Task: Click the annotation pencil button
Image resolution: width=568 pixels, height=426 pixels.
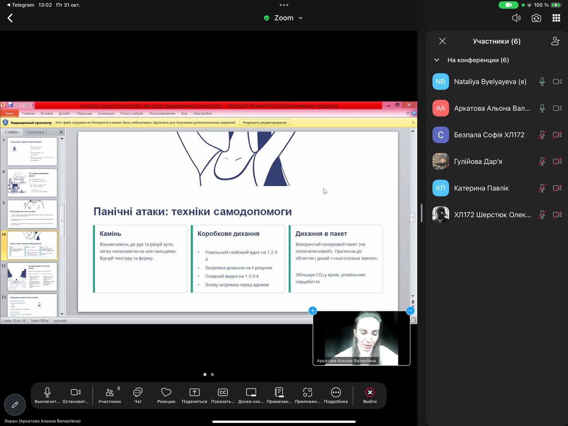Action: [15, 405]
